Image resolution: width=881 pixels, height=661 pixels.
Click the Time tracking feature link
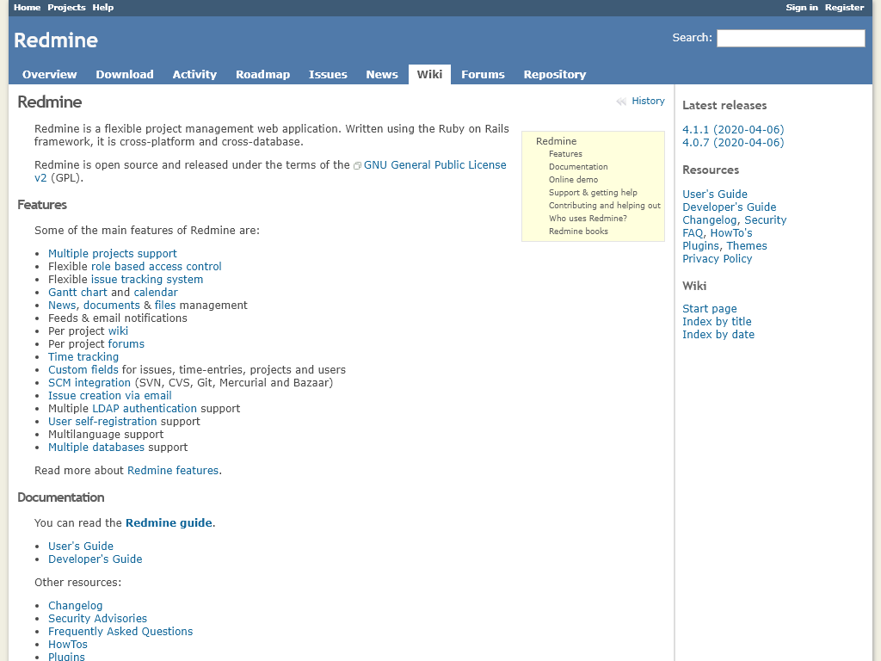(83, 356)
